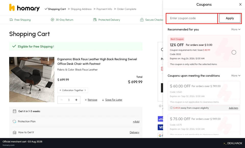The width and height of the screenshot is (245, 148).
Task: Click the $60.00 OFF coupon card
Action: point(204,93)
